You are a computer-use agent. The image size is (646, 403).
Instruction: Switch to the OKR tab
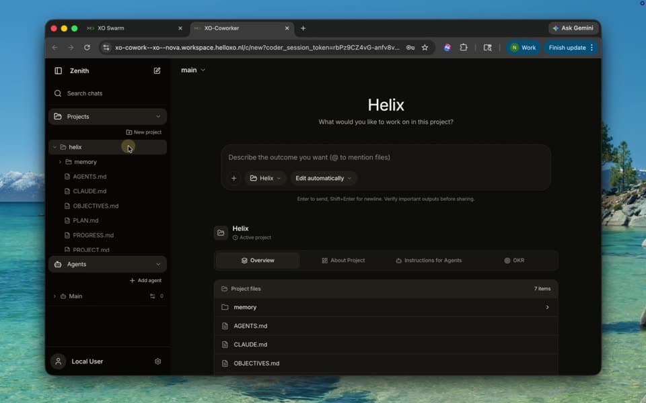point(514,261)
